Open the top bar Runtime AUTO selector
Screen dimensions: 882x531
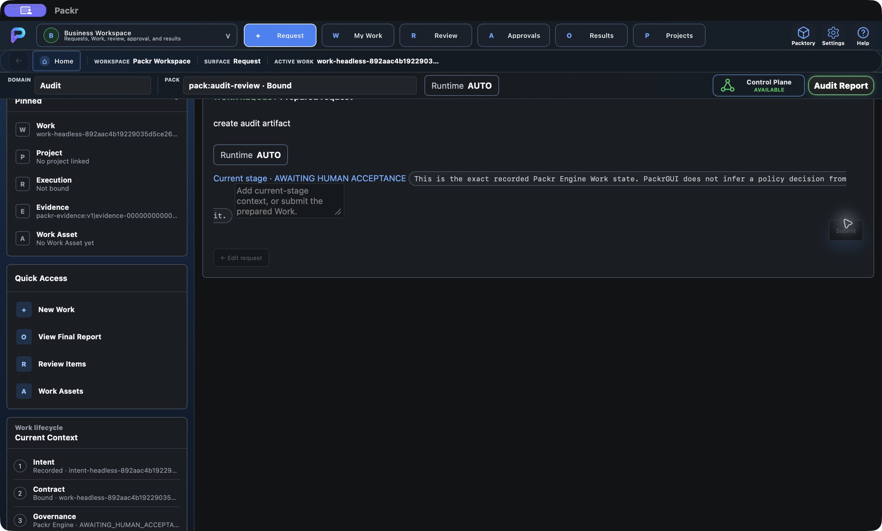(461, 85)
